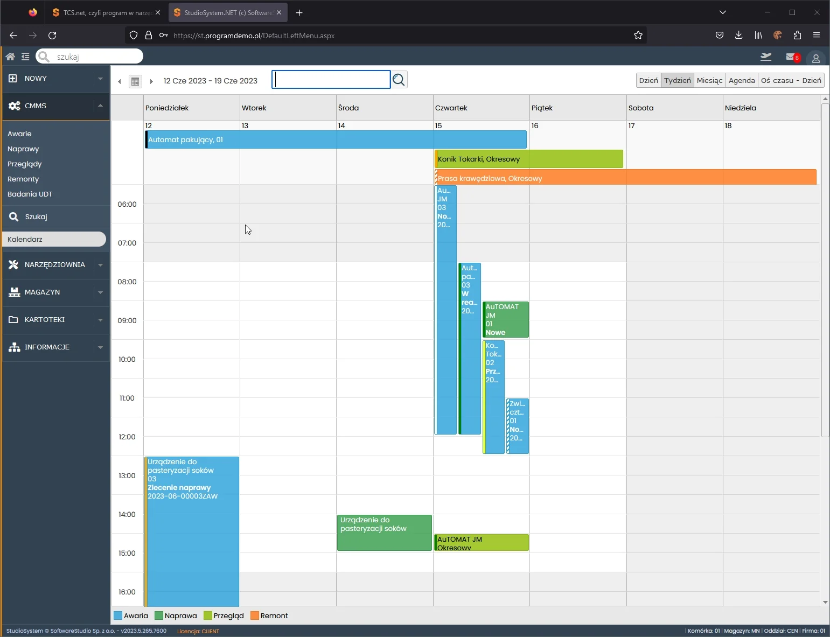Open the user profile icon
This screenshot has height=637, width=830.
(x=815, y=58)
